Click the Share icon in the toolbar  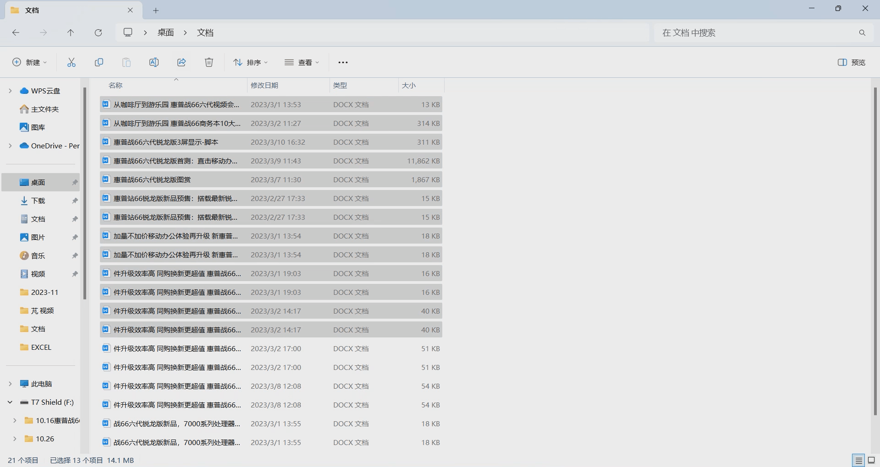181,62
